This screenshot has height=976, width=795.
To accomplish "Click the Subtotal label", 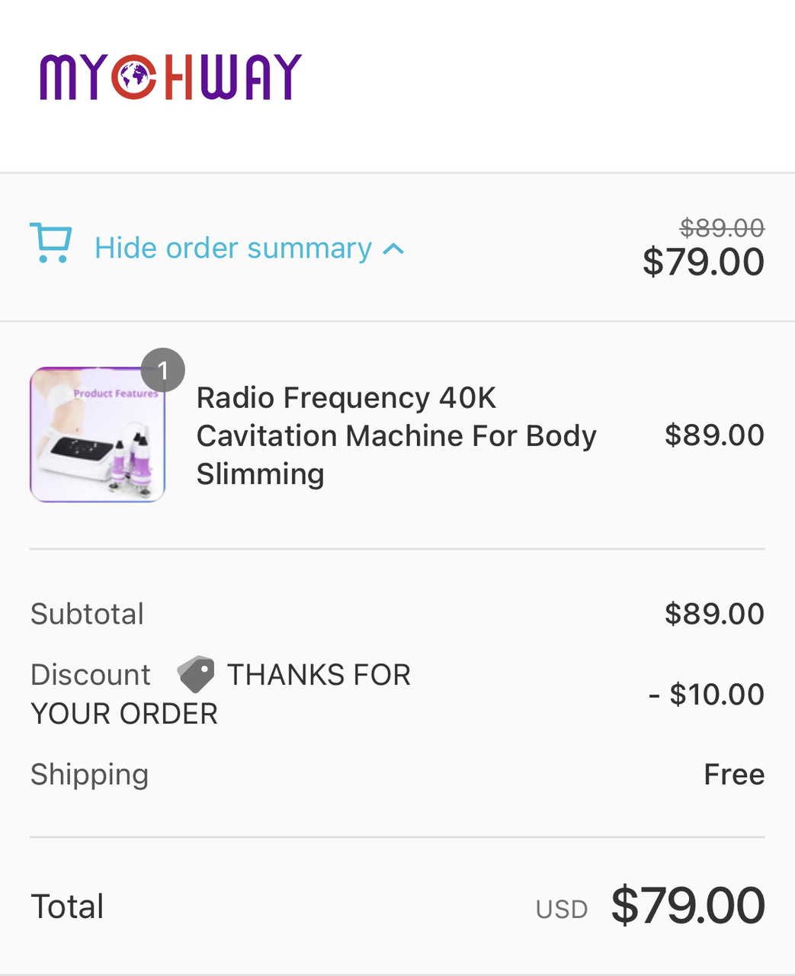I will (x=87, y=614).
